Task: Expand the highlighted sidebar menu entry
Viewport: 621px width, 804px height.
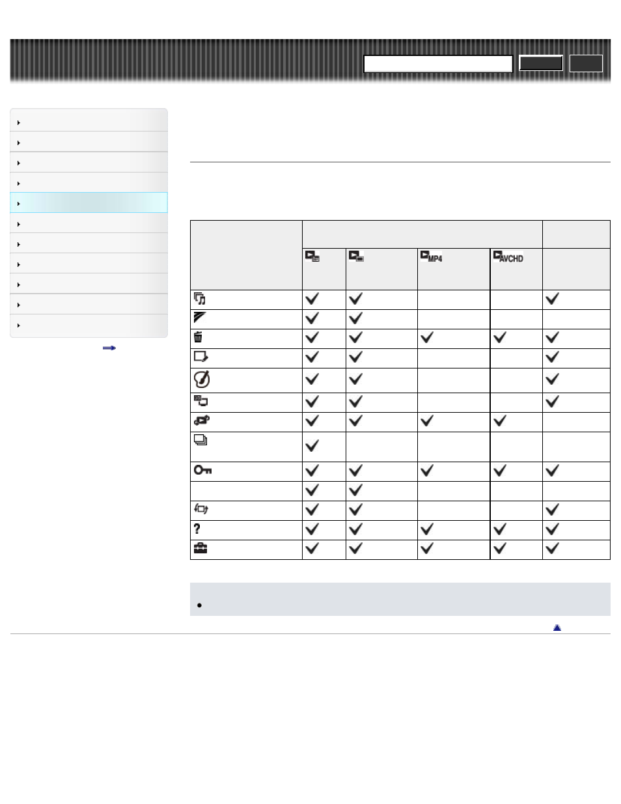Action: tap(89, 203)
